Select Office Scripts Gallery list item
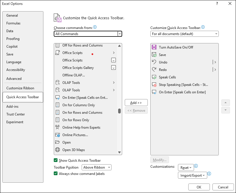This screenshot has height=193, width=236. coord(85,68)
